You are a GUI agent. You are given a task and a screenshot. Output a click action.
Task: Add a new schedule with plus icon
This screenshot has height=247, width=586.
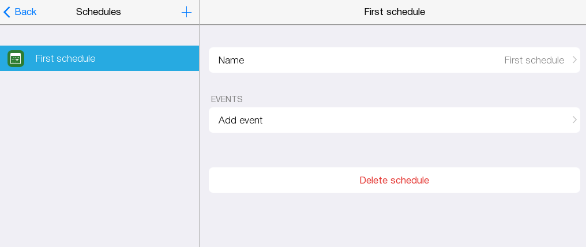(x=186, y=12)
